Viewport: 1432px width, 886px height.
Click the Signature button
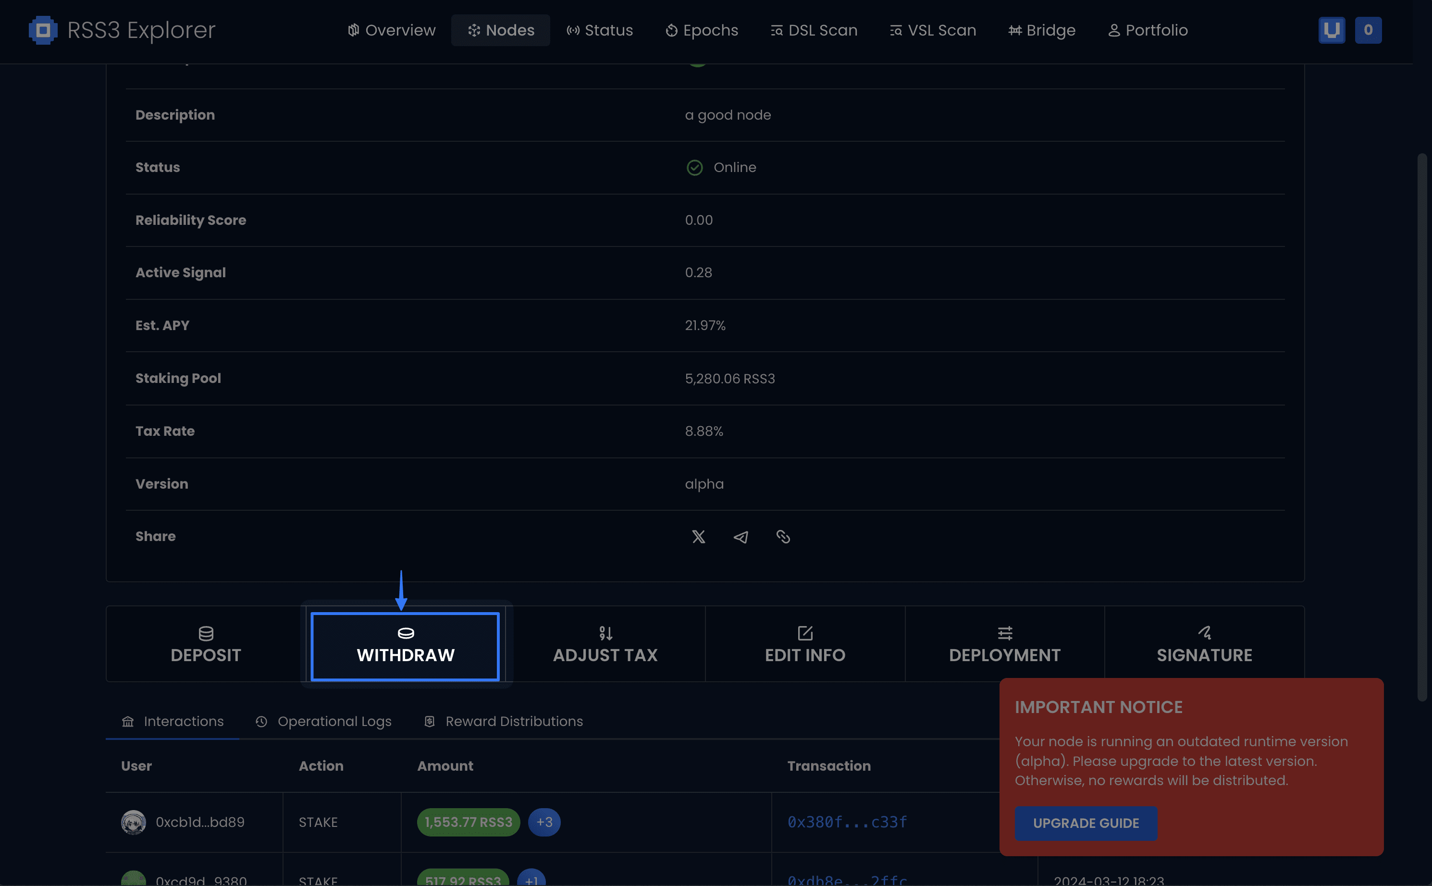click(x=1204, y=644)
